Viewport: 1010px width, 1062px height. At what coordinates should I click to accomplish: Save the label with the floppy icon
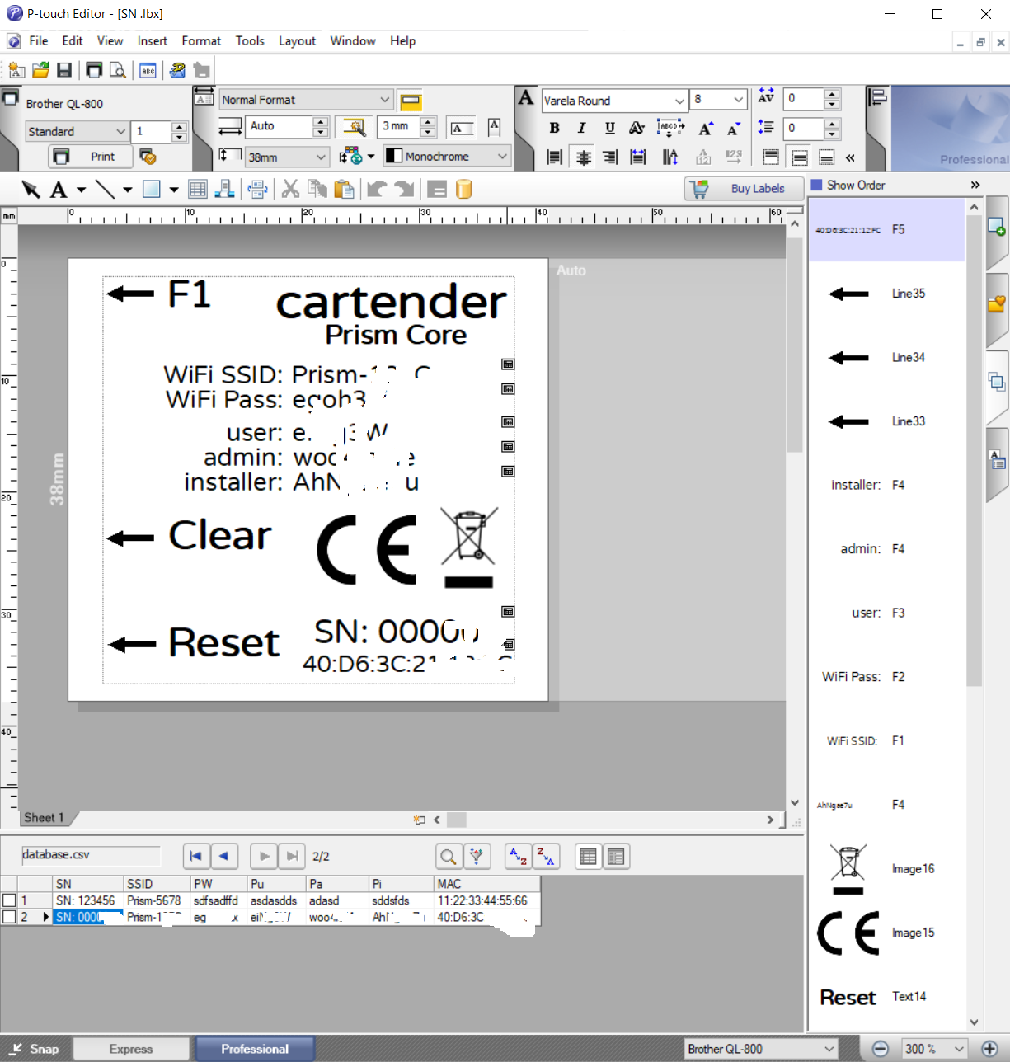click(63, 70)
